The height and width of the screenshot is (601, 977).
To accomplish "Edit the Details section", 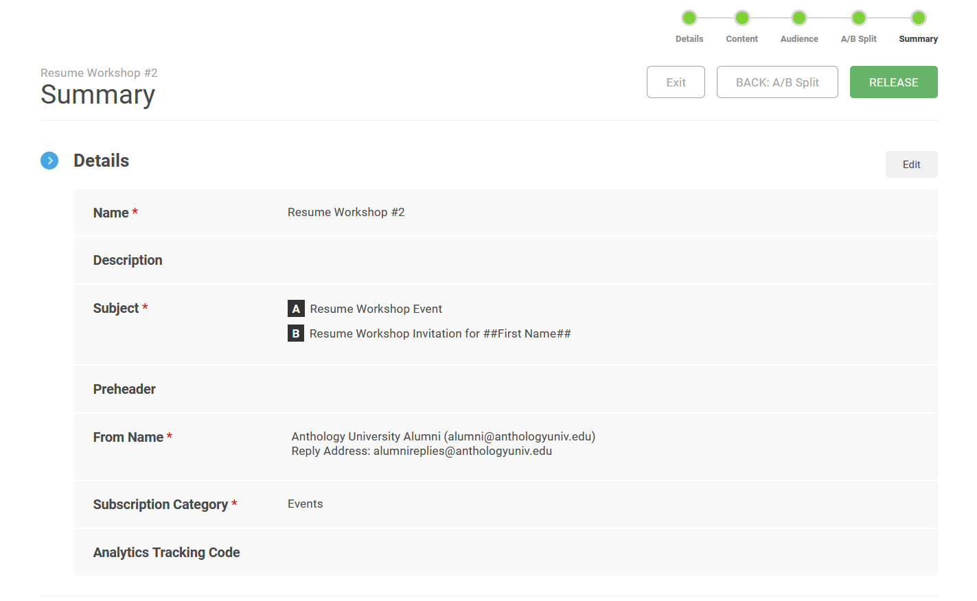I will [x=911, y=165].
